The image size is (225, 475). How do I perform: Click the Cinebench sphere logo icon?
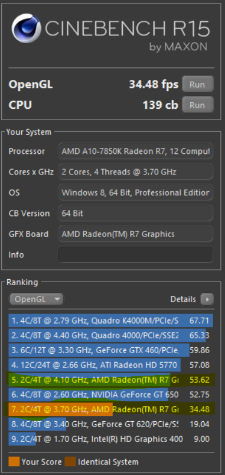pos(26,28)
